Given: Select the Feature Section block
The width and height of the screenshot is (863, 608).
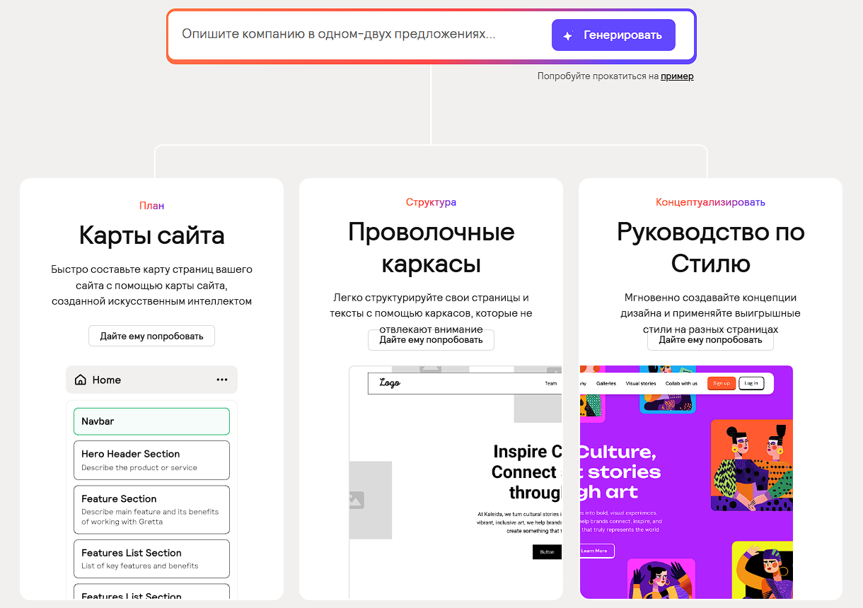Looking at the screenshot, I should tap(151, 509).
